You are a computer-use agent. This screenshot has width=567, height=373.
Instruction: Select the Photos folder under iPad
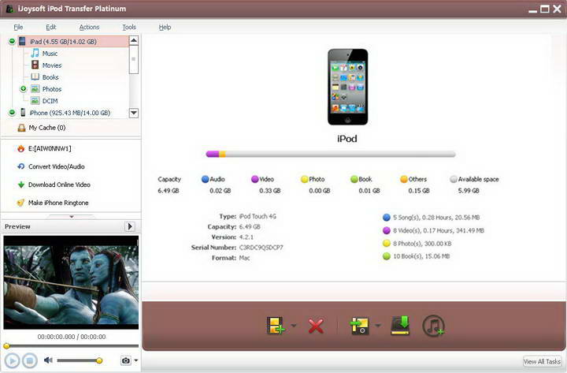[x=52, y=89]
